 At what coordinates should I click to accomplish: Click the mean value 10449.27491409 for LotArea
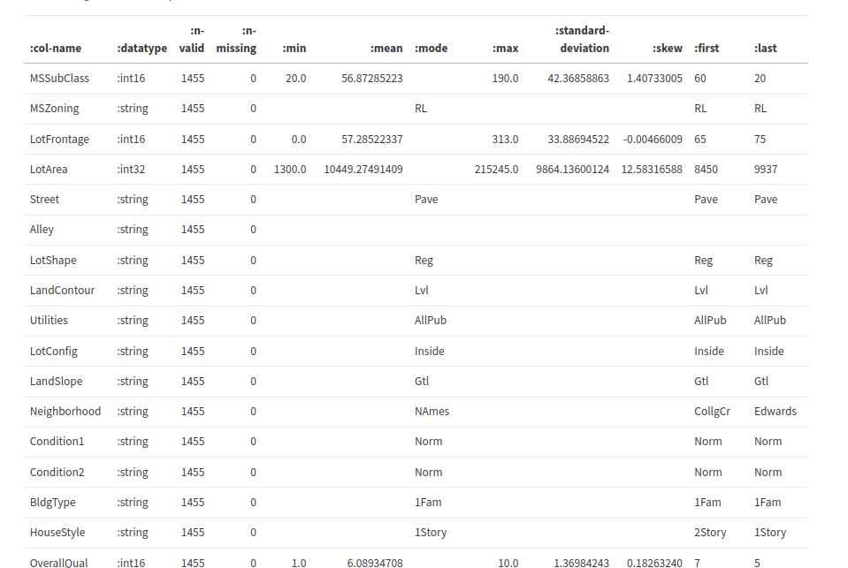tap(363, 169)
